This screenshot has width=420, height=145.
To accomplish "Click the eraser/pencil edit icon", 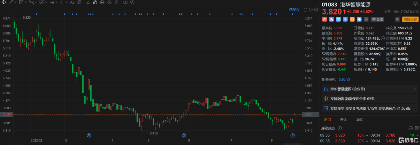I will 88,2.
